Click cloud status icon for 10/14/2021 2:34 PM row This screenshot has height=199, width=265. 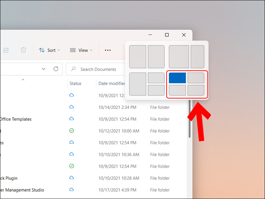point(72,107)
